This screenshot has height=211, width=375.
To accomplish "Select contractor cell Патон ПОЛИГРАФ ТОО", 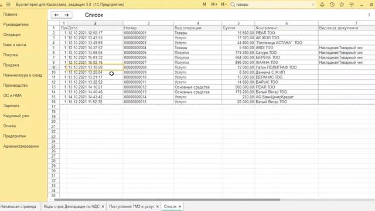I will tap(287, 67).
